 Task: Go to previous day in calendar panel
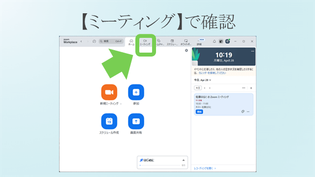205,88
